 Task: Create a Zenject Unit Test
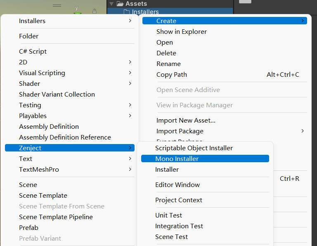(205, 215)
